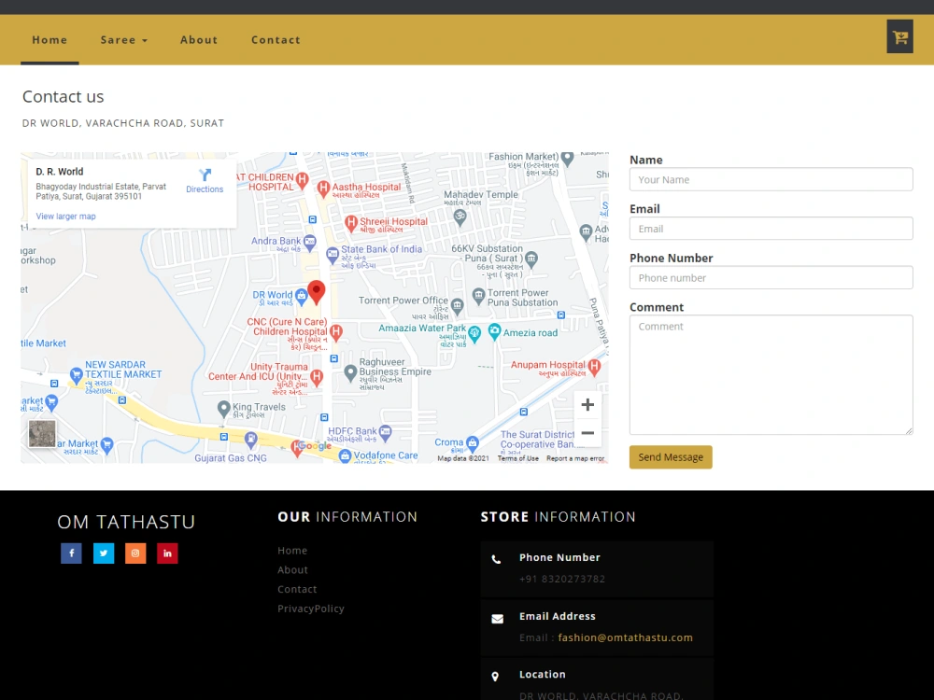
Task: Click Report a map error link
Action: (575, 458)
